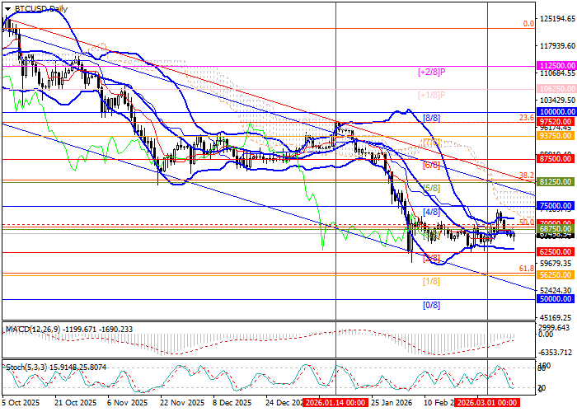Click the red 62500.00 level tag
The width and height of the screenshot is (577, 412).
[x=556, y=252]
